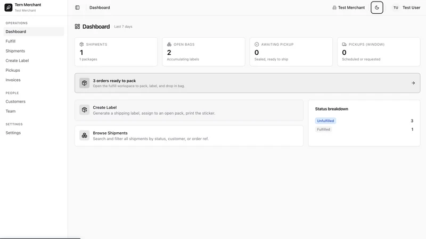
Task: Click the Test Merchant store icon
Action: (334, 7)
